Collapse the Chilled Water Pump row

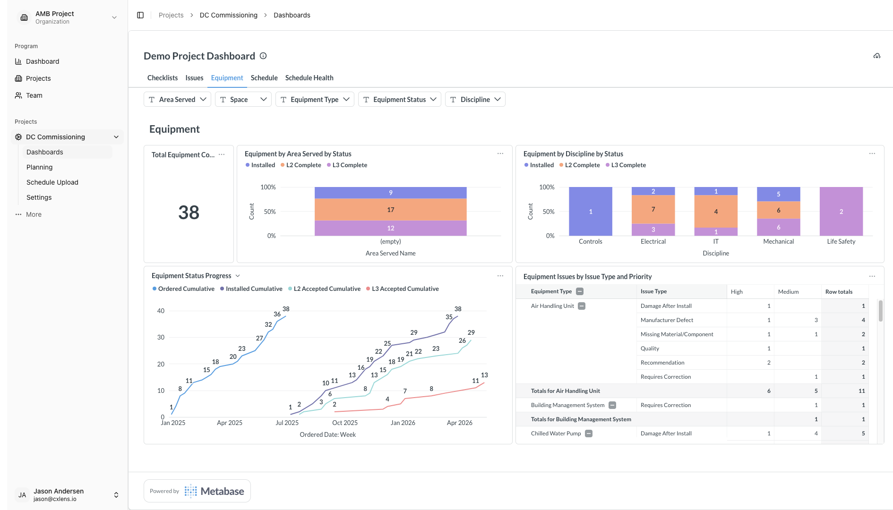pyautogui.click(x=589, y=433)
